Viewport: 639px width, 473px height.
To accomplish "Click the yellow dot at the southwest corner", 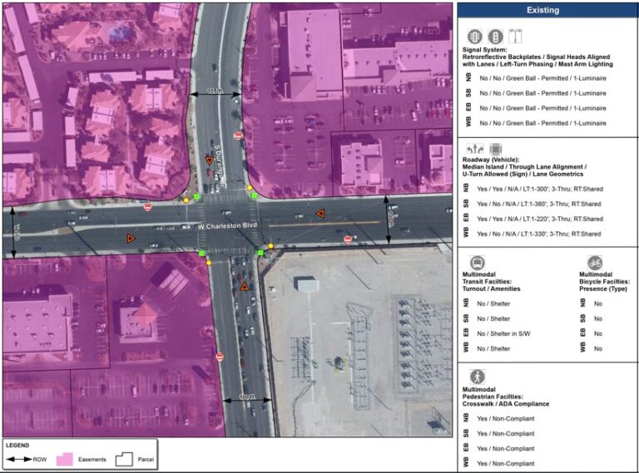I will (209, 263).
